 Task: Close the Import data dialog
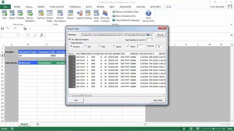point(162,28)
